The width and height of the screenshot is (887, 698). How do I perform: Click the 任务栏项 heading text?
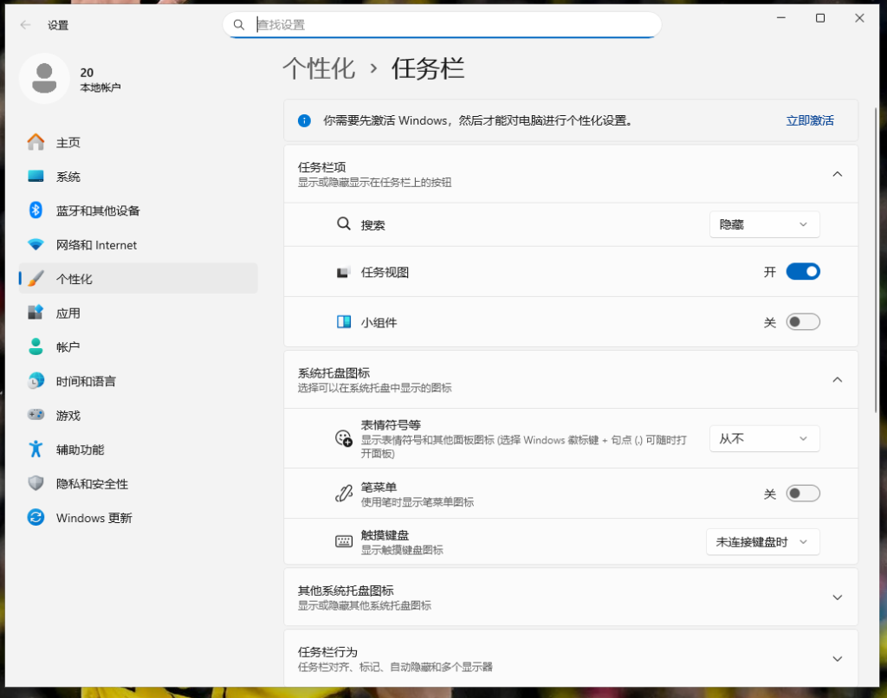click(x=322, y=167)
